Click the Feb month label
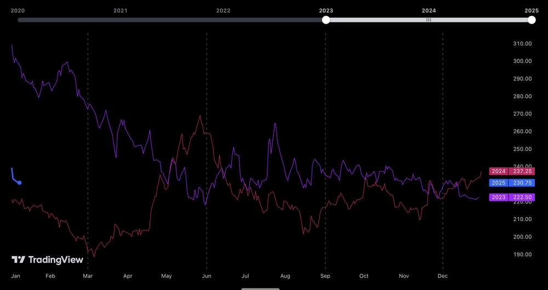Screen dimensions: 548x290 click(x=50, y=276)
